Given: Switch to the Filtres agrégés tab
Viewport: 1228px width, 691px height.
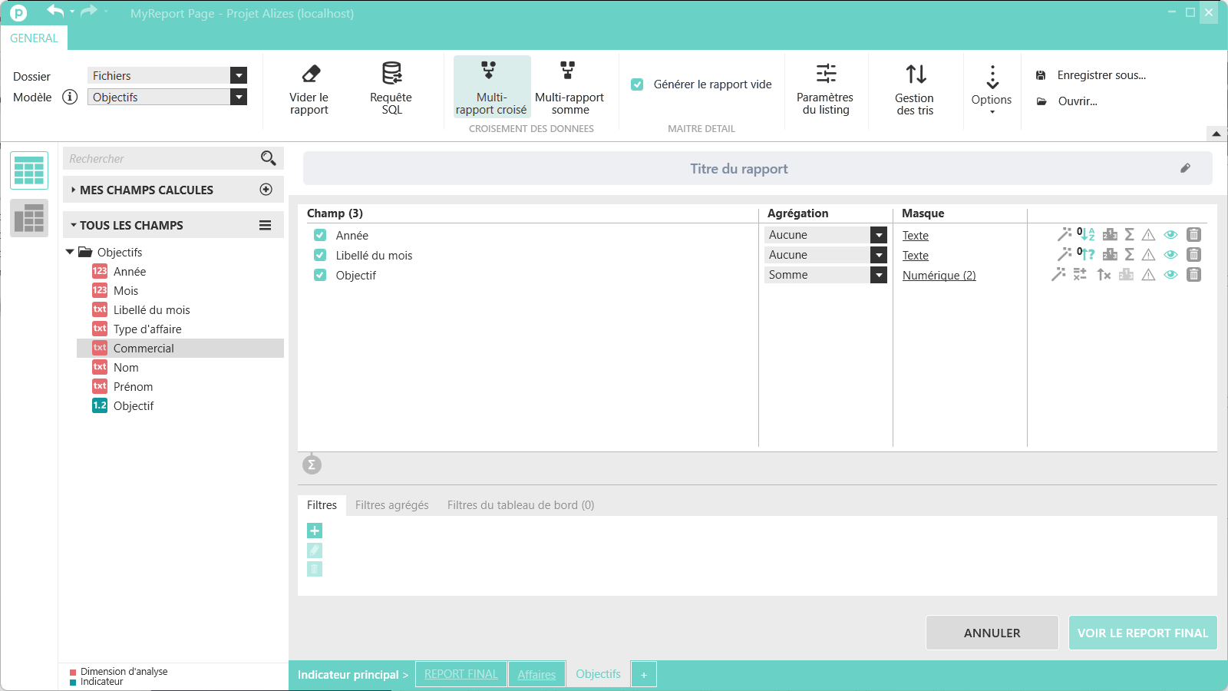Looking at the screenshot, I should 391,505.
